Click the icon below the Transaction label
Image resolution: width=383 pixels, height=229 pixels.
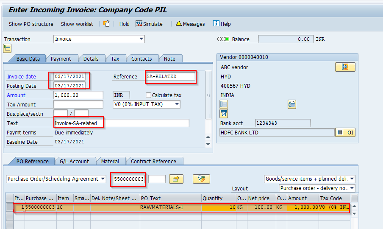[x=7, y=48]
